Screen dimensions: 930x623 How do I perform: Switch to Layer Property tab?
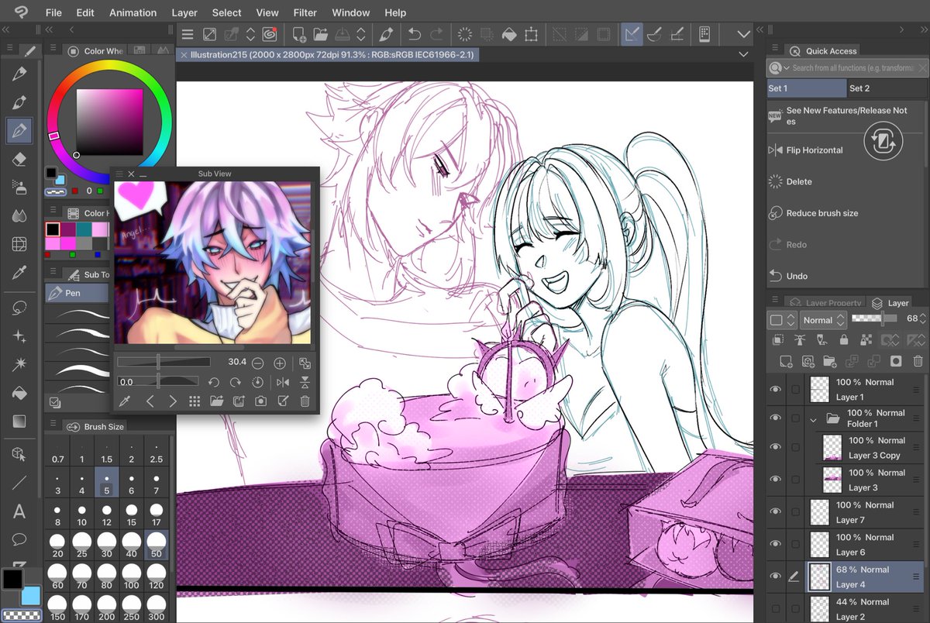[824, 303]
